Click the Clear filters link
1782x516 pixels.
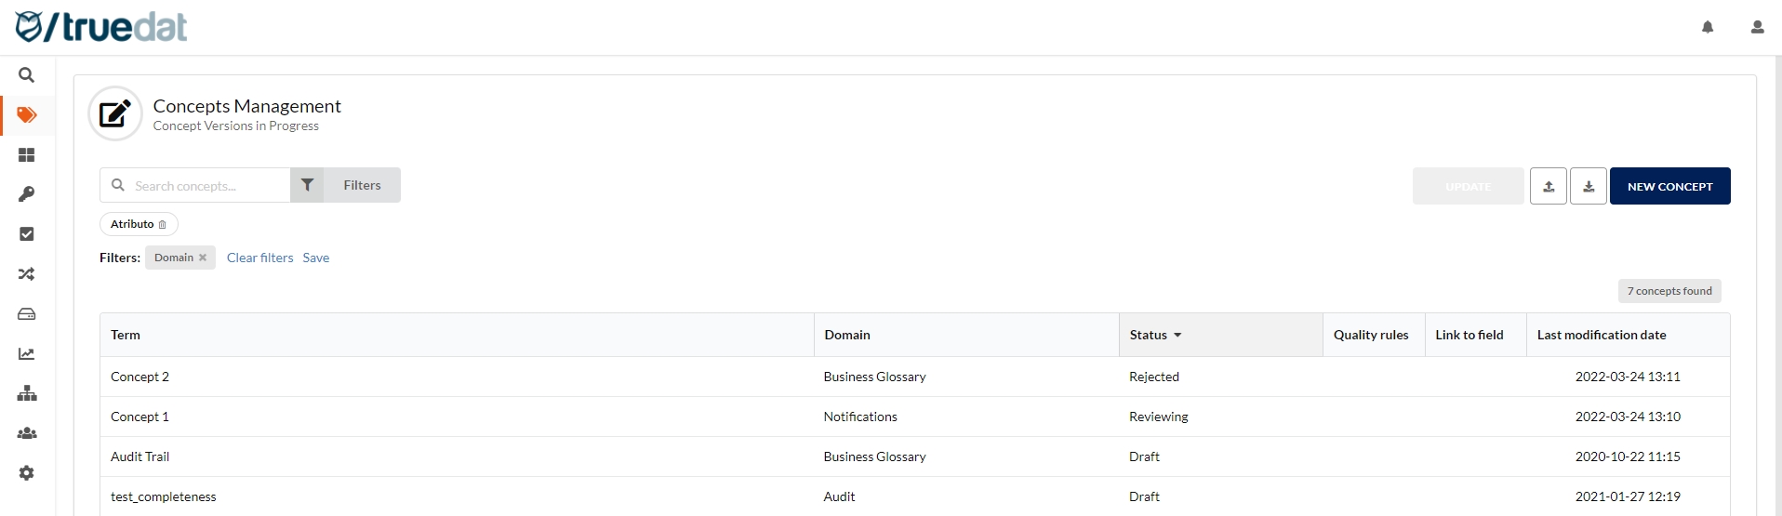(259, 258)
